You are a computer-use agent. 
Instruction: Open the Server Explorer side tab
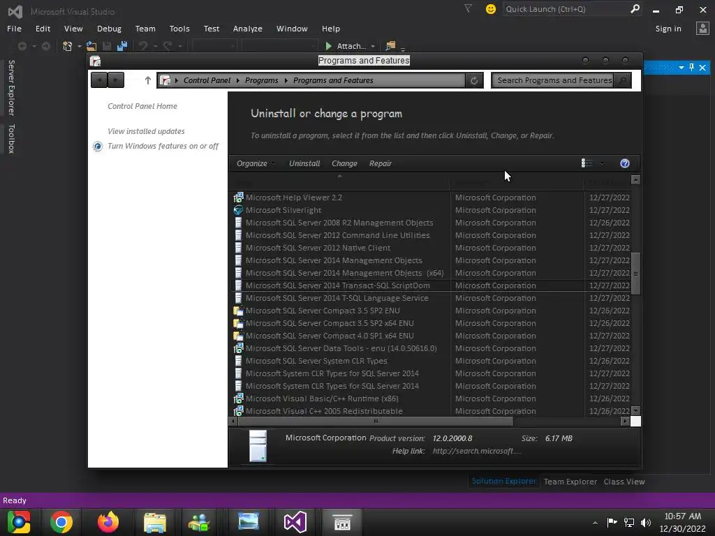click(11, 87)
